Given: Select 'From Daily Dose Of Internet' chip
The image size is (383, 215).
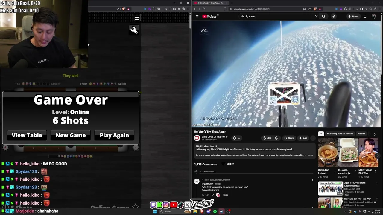Looking at the screenshot, I should point(340,134).
